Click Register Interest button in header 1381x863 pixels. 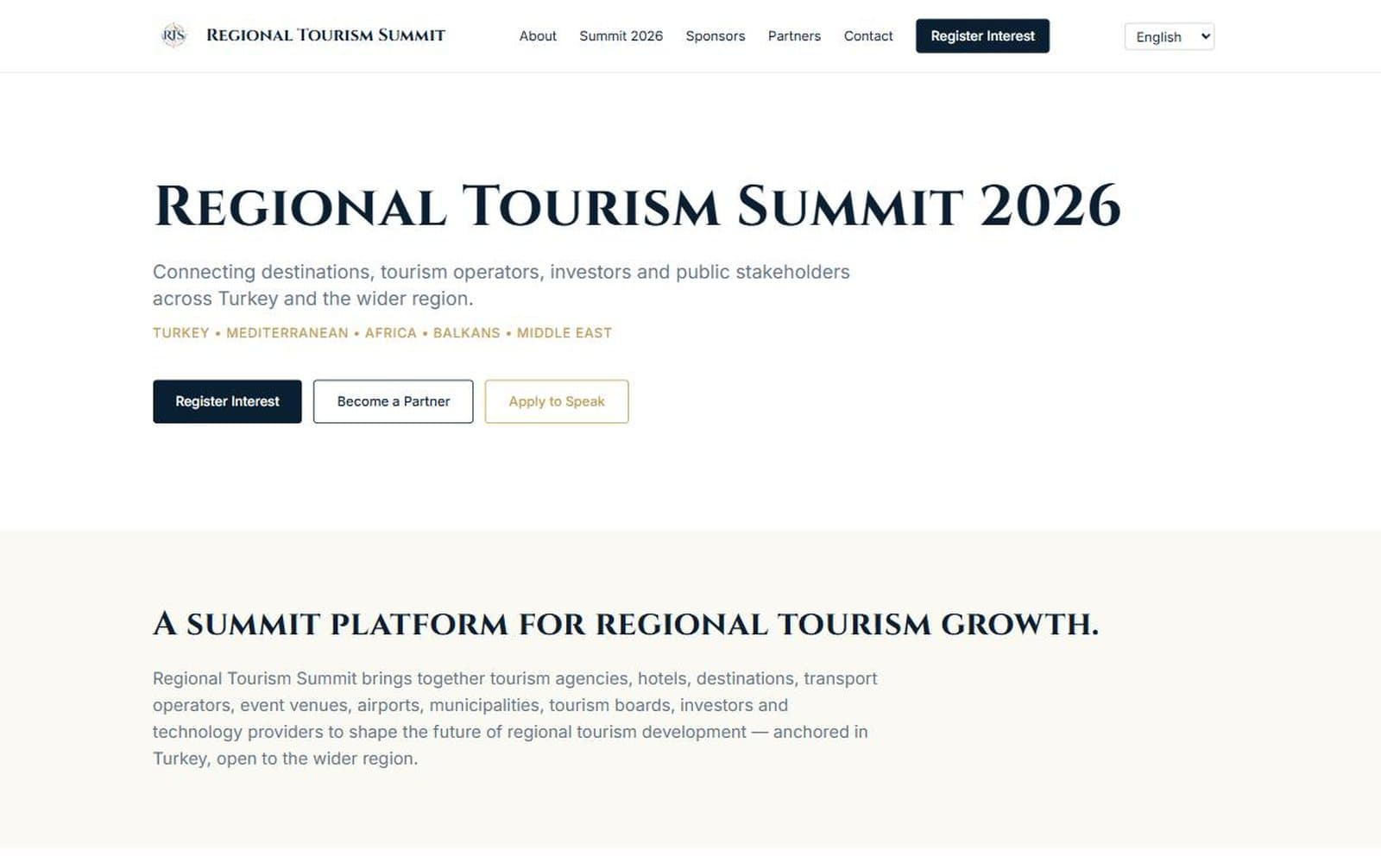982,36
